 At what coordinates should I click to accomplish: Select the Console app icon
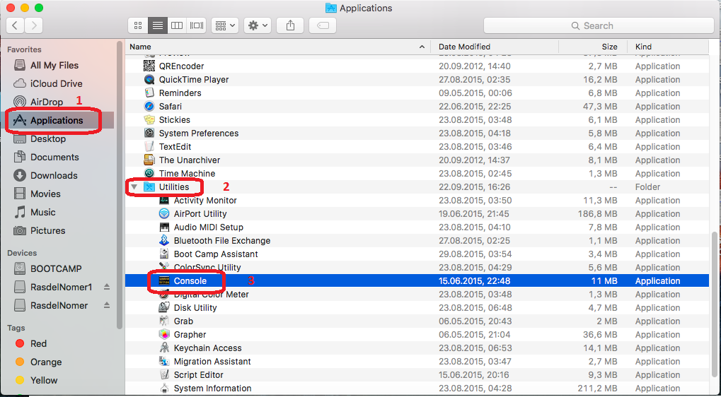coord(164,281)
